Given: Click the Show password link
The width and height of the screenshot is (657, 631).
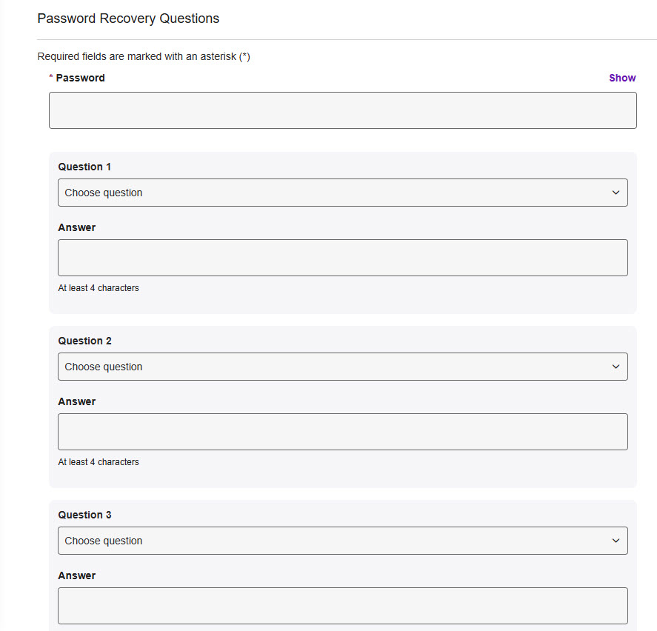Looking at the screenshot, I should [622, 78].
